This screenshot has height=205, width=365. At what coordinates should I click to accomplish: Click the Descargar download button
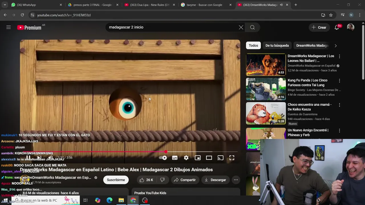[x=215, y=180]
